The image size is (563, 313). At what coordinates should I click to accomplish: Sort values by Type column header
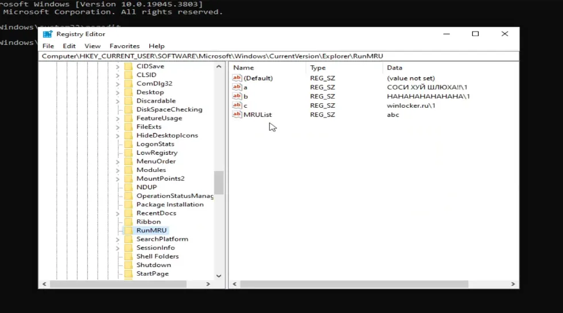344,68
